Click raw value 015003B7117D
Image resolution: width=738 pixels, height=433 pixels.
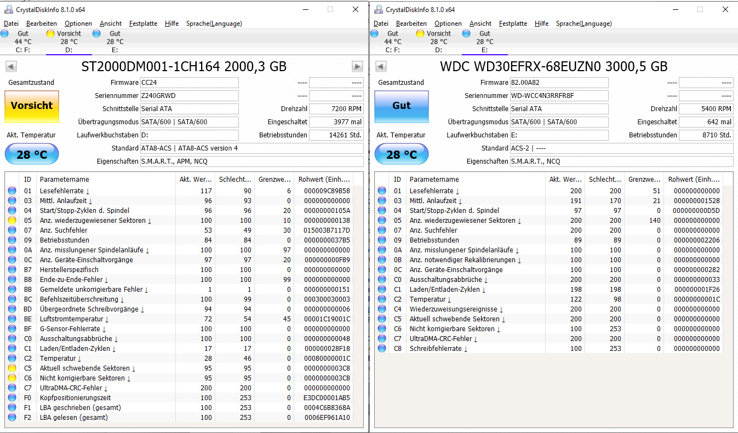coord(327,230)
